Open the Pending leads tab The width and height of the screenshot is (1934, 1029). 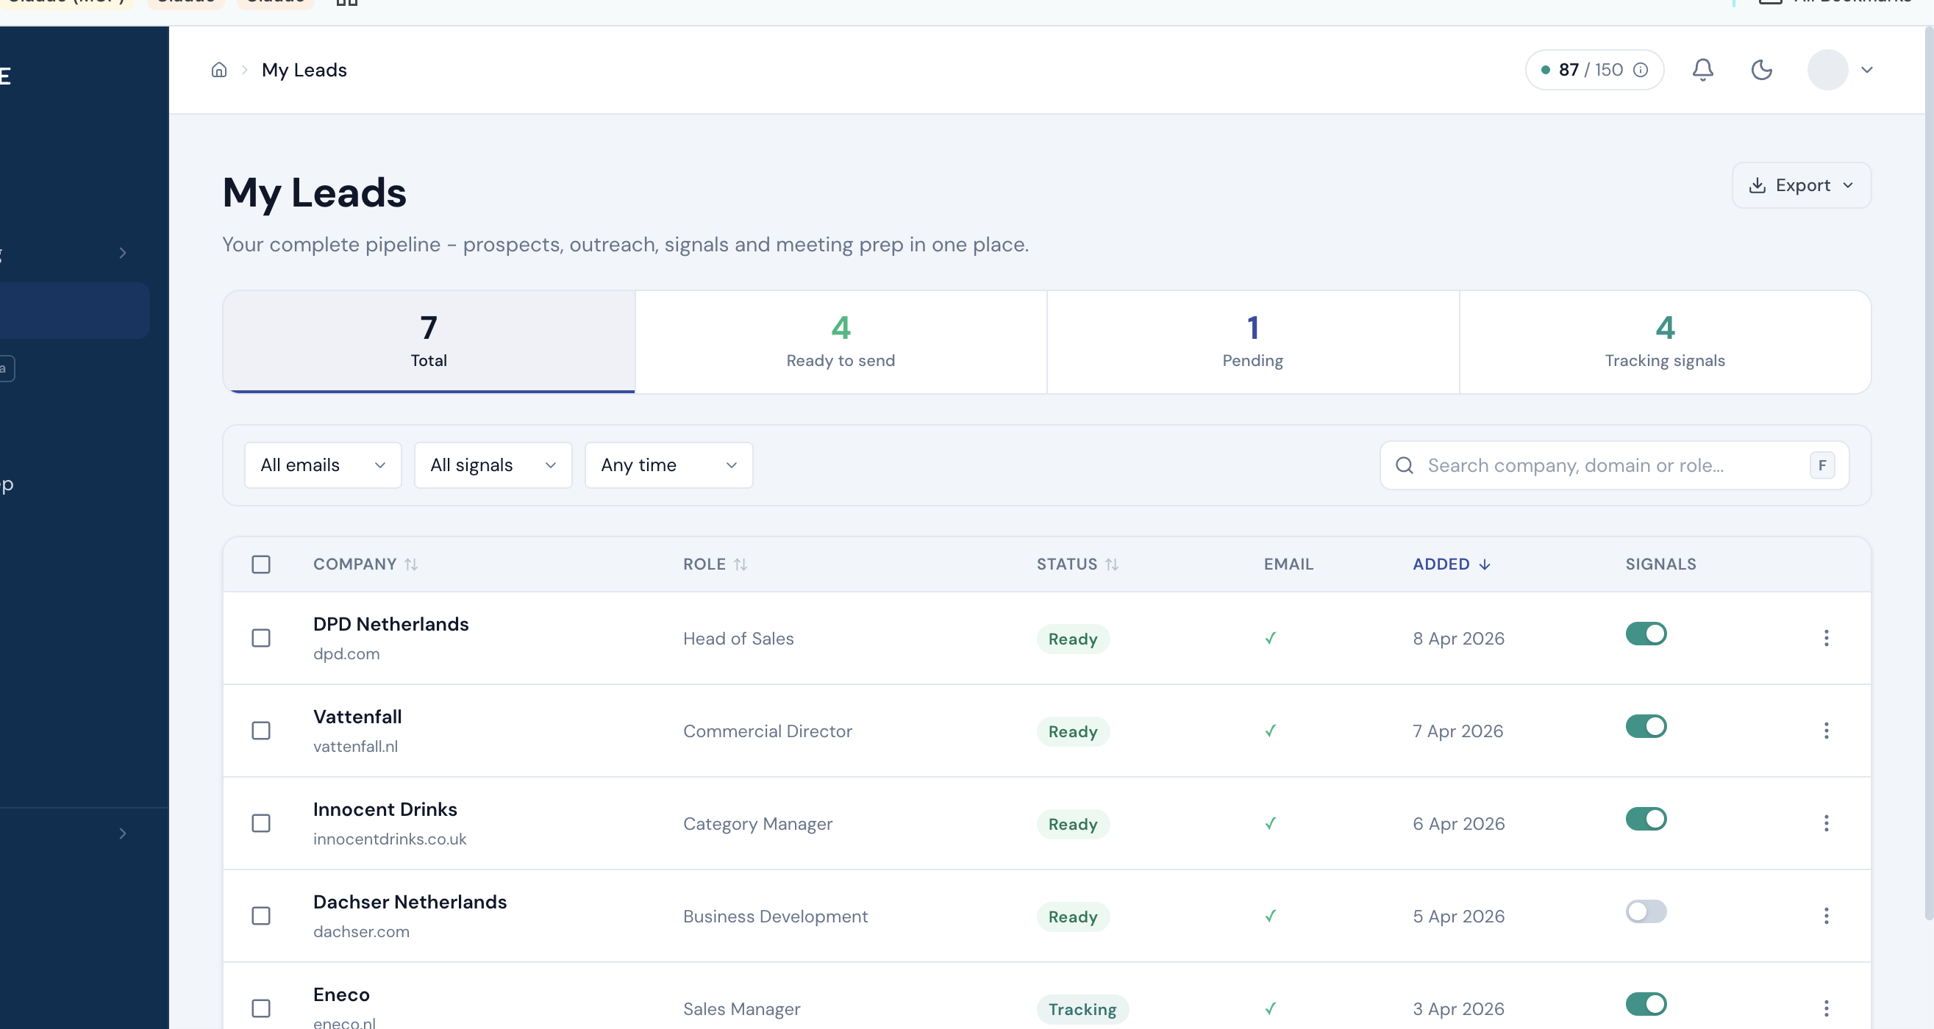tap(1252, 342)
